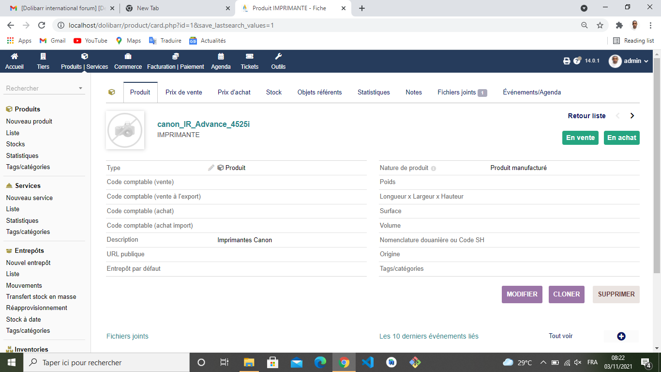661x372 pixels.
Task: Open the Apps bookmark shortcut
Action: click(19, 41)
